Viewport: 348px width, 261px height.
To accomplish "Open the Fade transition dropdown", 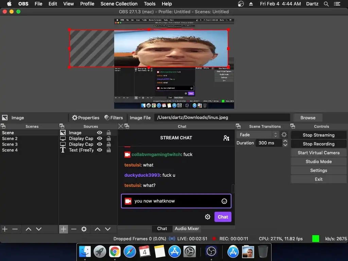I will coord(258,135).
